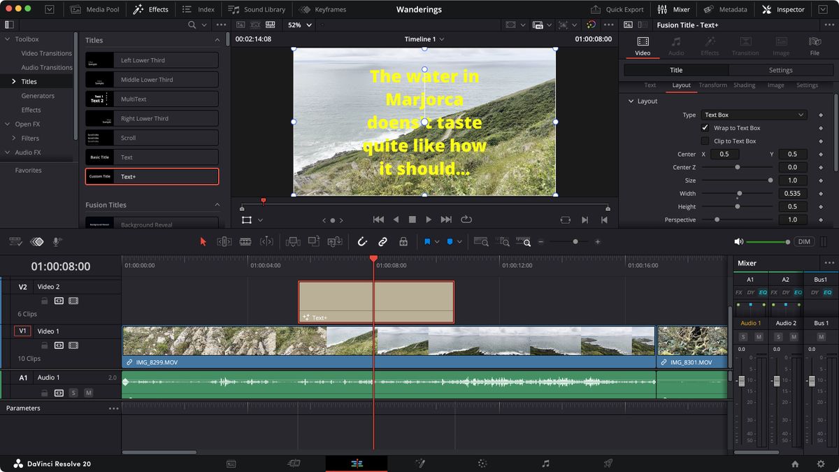Screen dimensions: 839x472
Task: Switch to the Transform tab in Title settings
Action: click(x=712, y=85)
